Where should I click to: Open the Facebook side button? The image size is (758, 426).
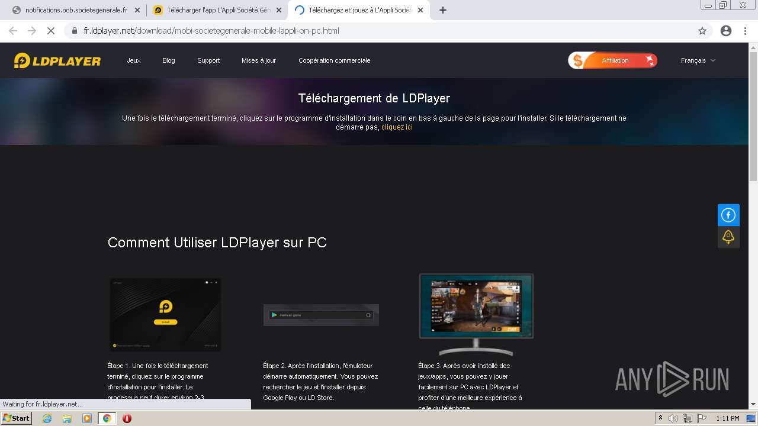(728, 215)
